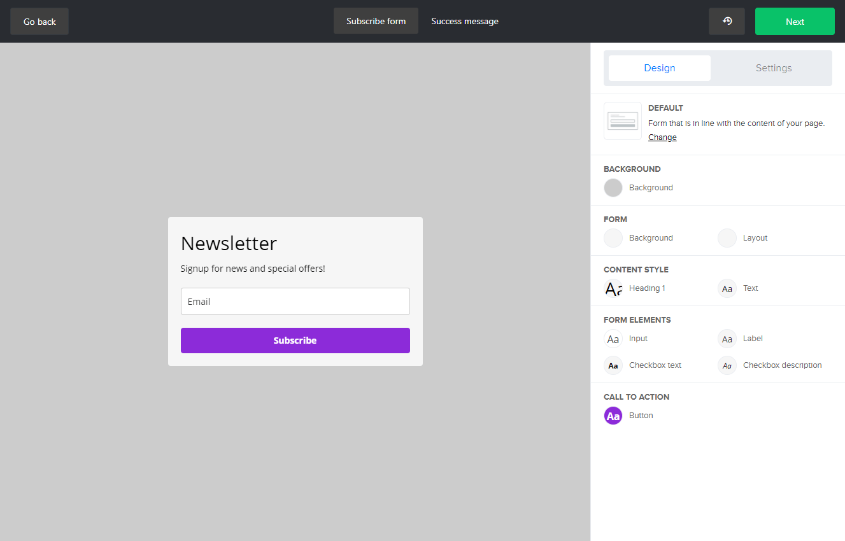
Task: Click the 'Checkbox text' label
Action: coord(655,365)
